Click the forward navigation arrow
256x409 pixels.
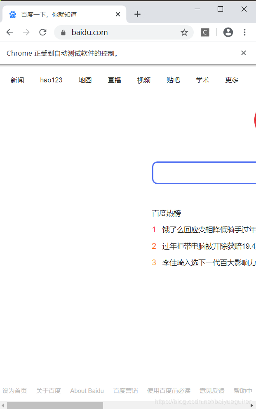coord(26,33)
